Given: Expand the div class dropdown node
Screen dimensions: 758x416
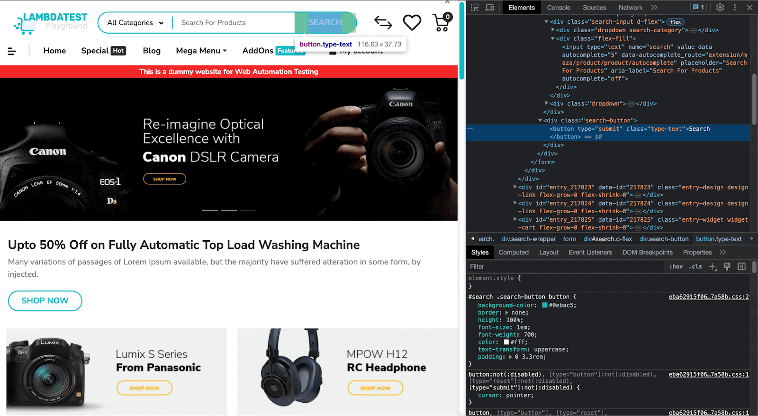Looking at the screenshot, I should [547, 103].
